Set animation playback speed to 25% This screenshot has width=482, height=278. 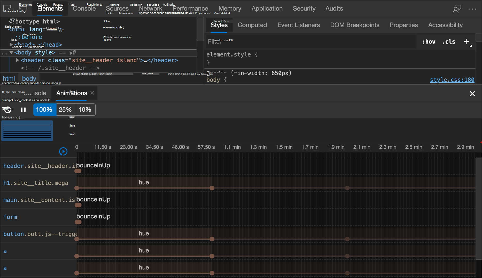(x=65, y=110)
